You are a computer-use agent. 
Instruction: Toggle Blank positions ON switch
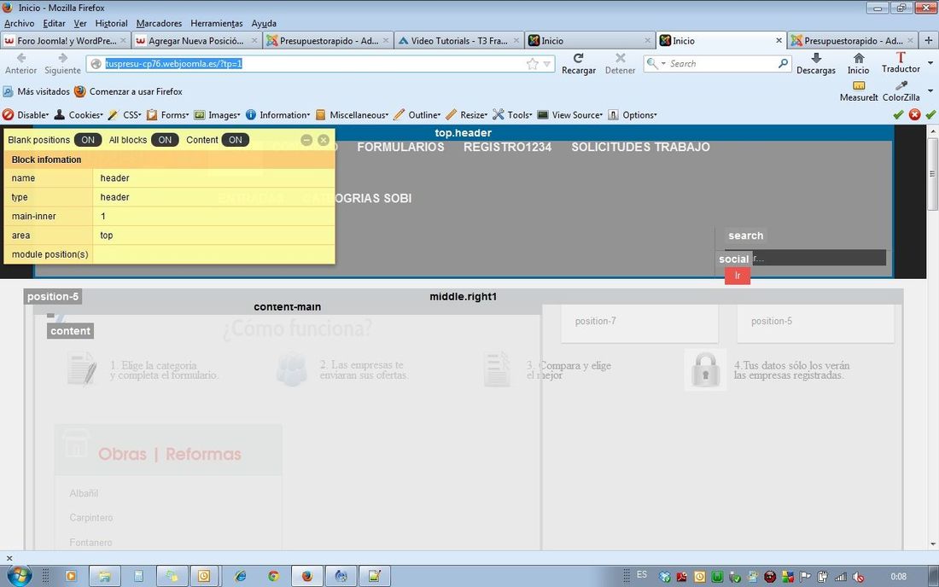88,140
